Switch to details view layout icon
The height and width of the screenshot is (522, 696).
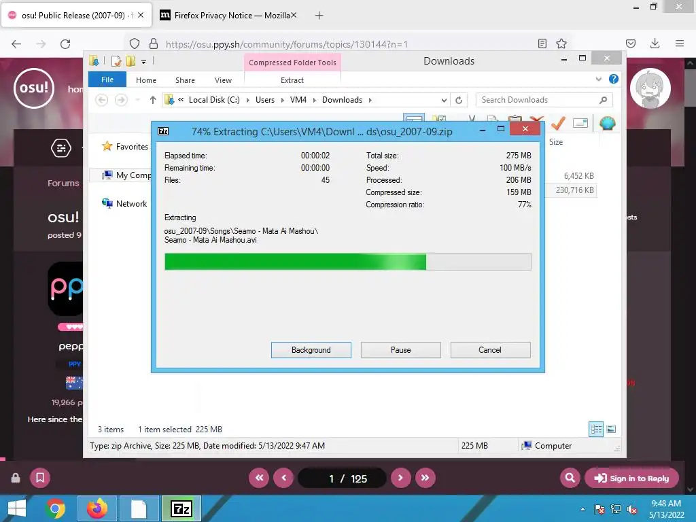tap(596, 429)
